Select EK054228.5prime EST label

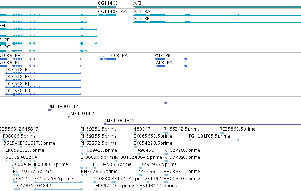point(153,143)
